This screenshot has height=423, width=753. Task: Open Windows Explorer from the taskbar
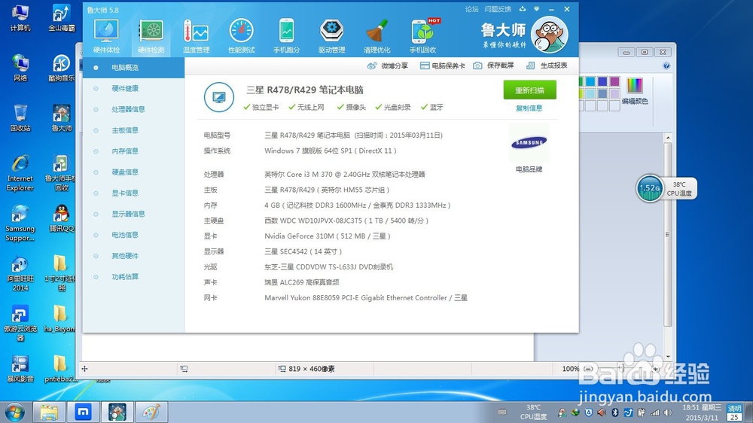coord(48,412)
